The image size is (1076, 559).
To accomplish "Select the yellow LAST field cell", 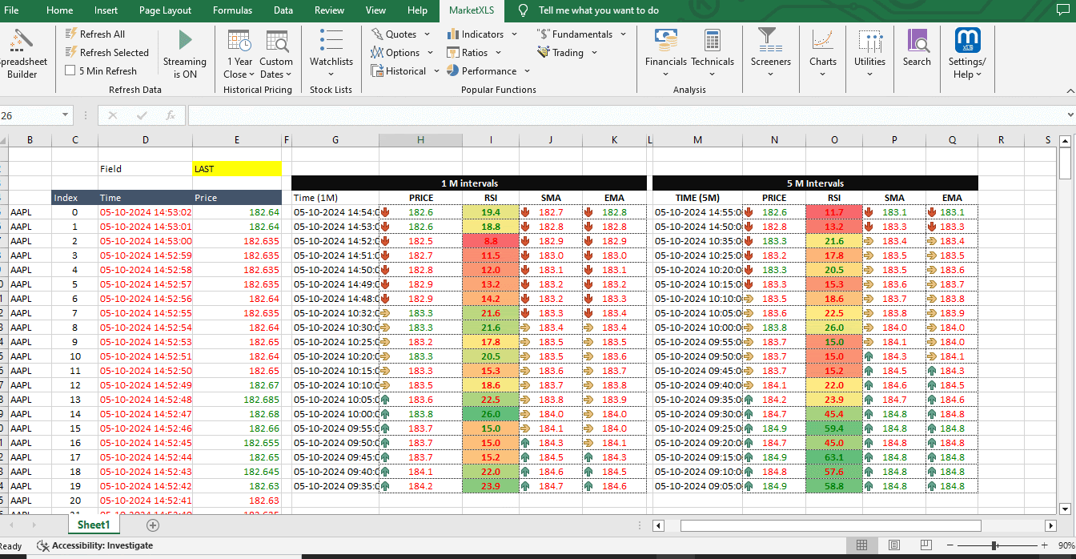I will pyautogui.click(x=237, y=169).
